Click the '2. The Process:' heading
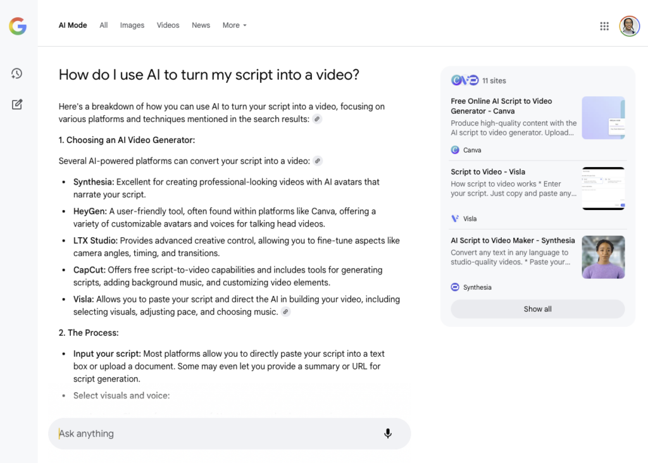Image resolution: width=648 pixels, height=463 pixels. [x=89, y=333]
